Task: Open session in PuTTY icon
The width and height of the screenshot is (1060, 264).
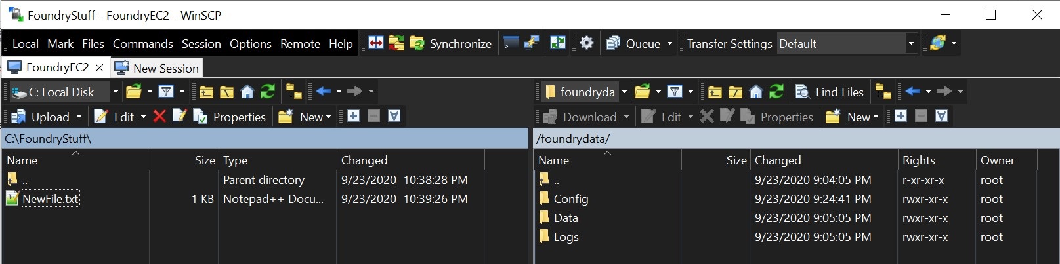Action: coord(531,43)
